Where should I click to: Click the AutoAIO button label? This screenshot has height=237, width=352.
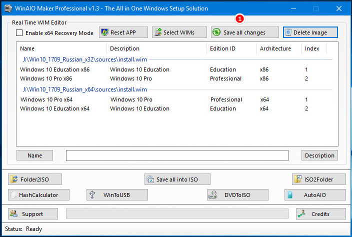coord(314,195)
